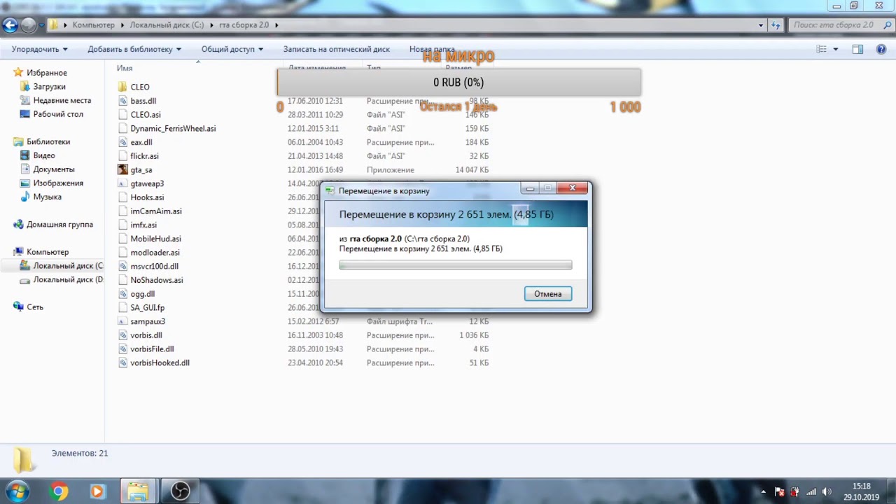This screenshot has height=504, width=896.
Task: Open the Документы library
Action: 54,169
